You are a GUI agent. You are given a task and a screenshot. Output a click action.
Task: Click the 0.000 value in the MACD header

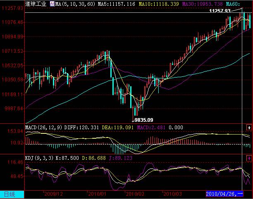[176, 128]
